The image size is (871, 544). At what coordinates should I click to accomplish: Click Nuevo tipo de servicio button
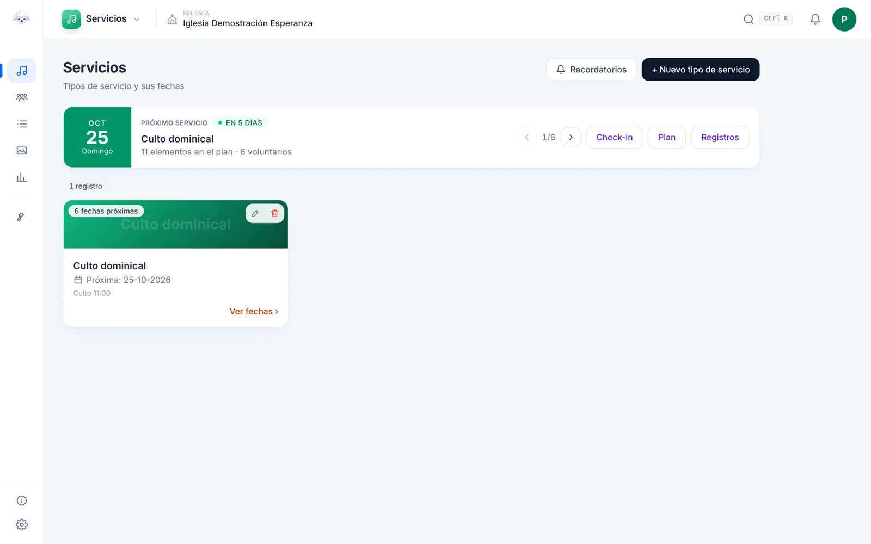(x=701, y=70)
